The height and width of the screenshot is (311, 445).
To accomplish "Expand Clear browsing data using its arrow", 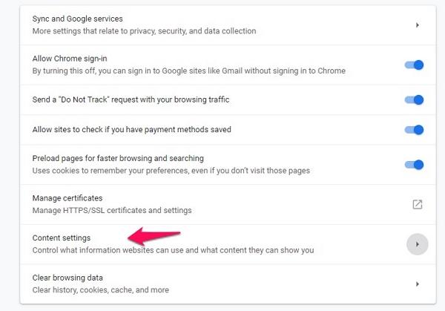I will (x=417, y=284).
